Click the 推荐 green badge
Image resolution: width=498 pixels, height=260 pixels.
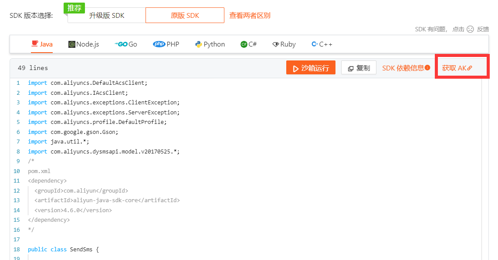tap(75, 8)
